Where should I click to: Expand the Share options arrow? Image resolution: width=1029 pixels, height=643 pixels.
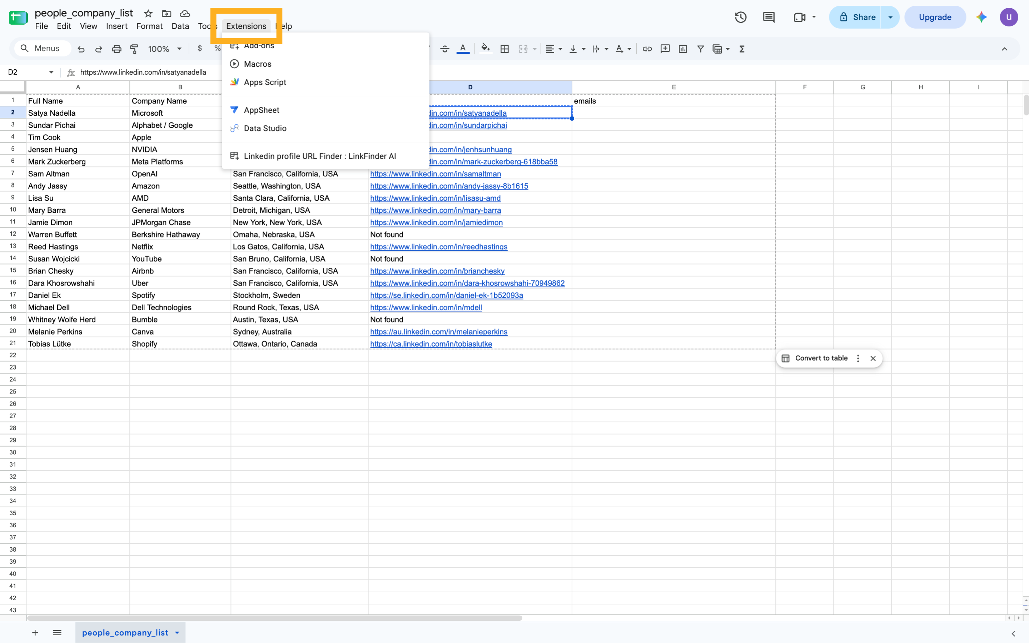click(890, 17)
